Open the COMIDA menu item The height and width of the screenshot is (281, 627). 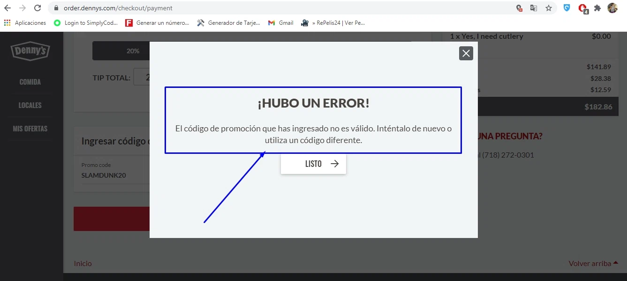[30, 82]
